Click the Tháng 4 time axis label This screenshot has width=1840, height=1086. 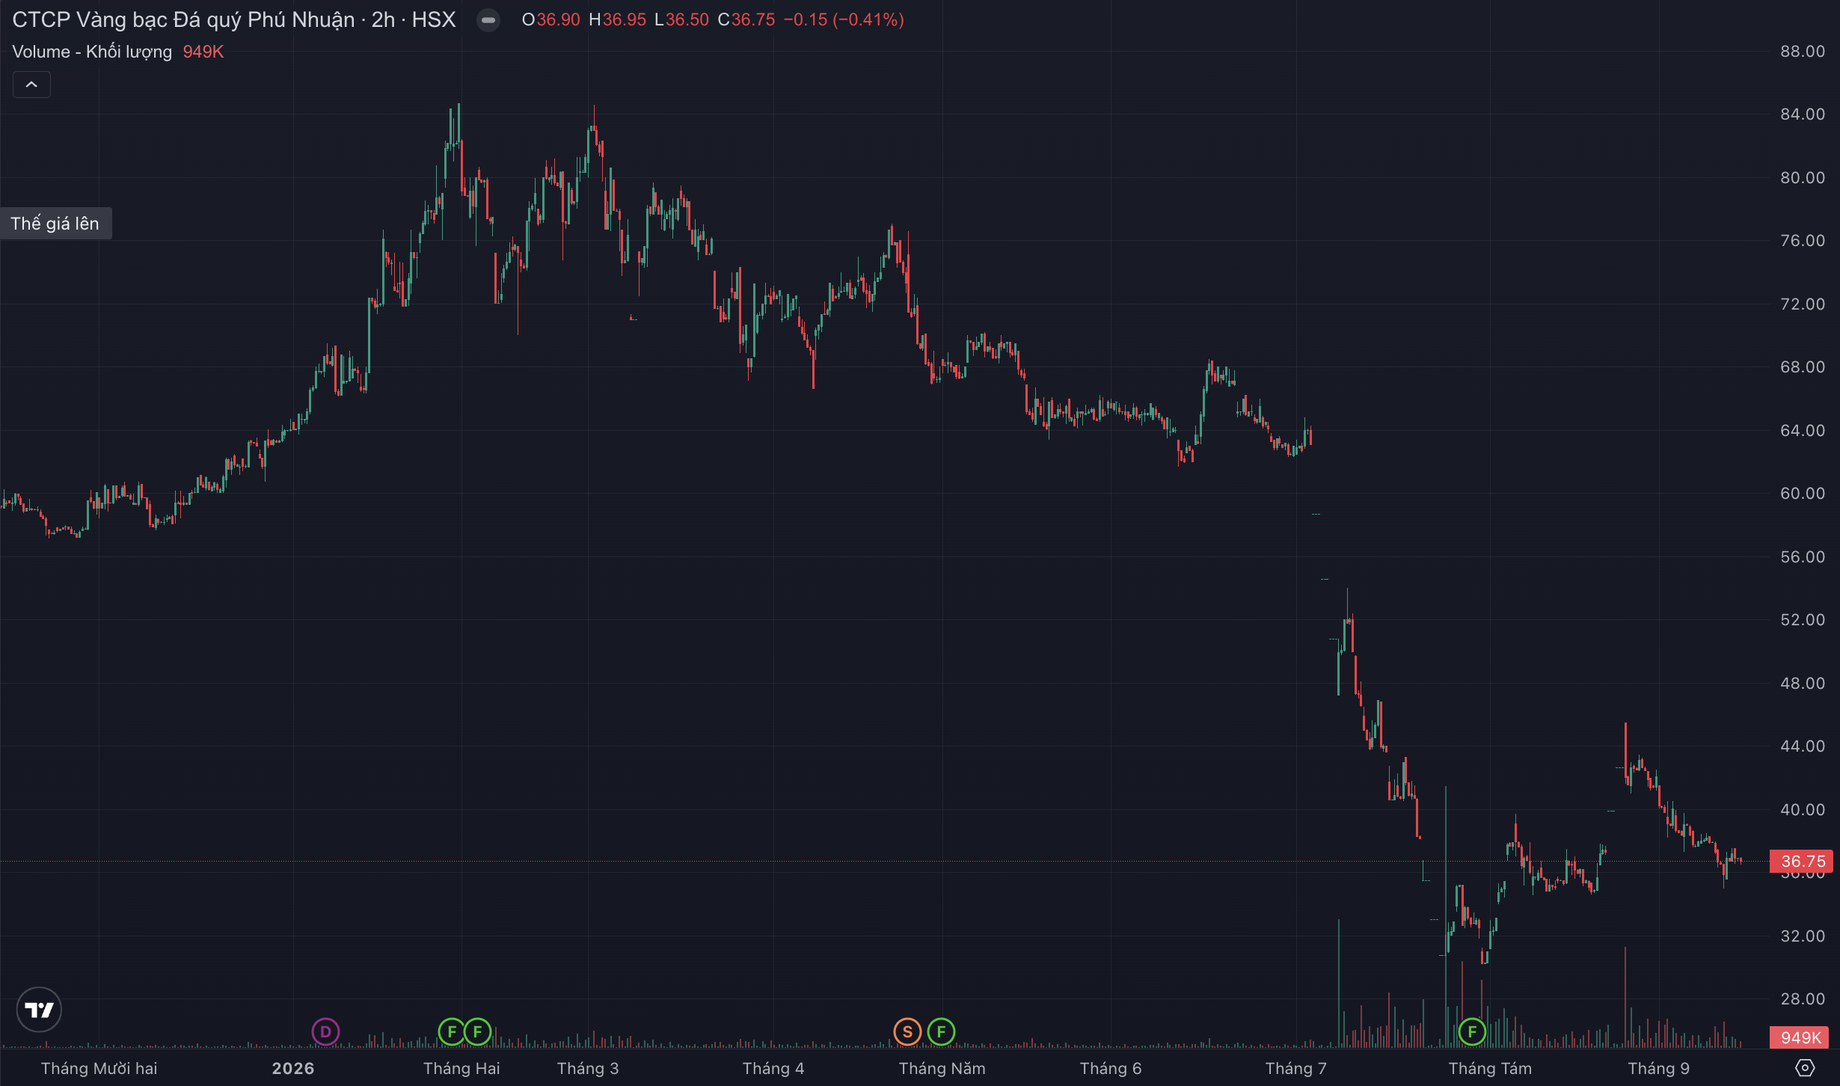tap(773, 1069)
